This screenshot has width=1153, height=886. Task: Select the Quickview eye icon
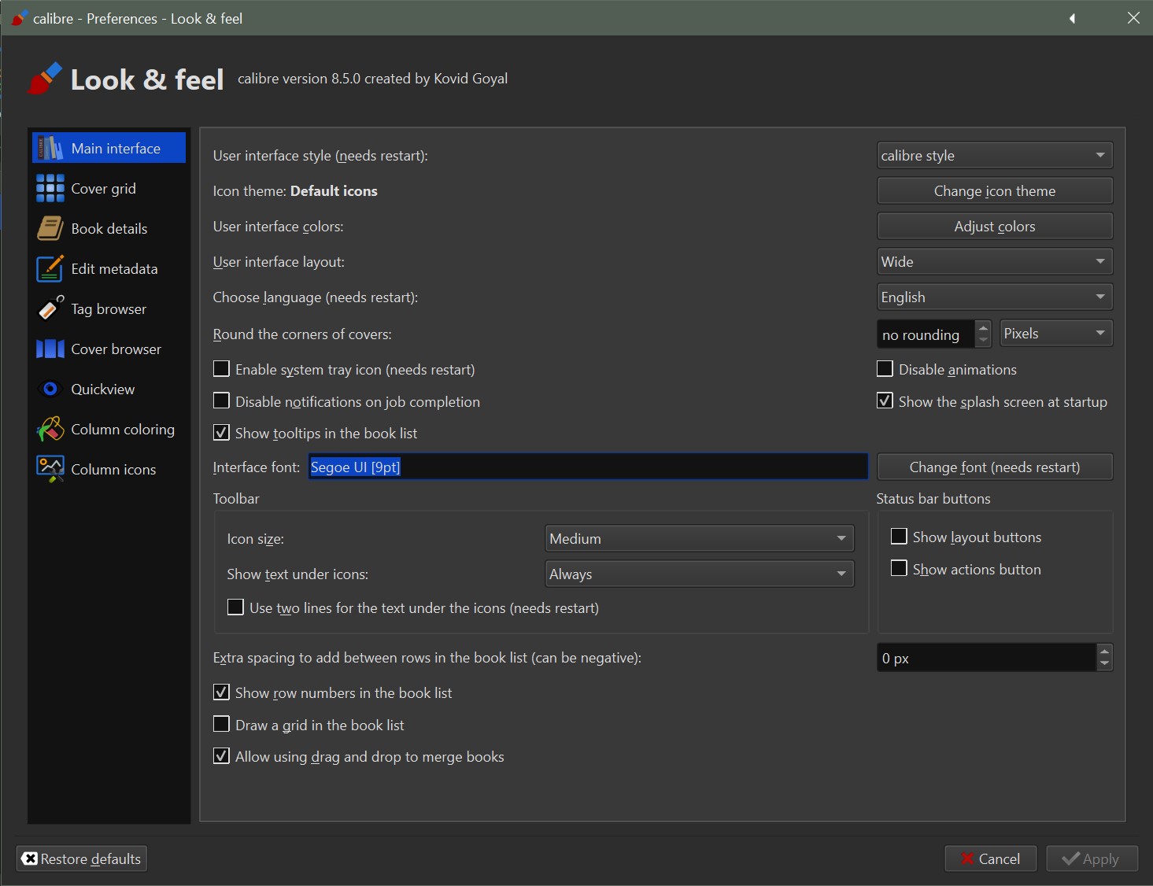[50, 389]
